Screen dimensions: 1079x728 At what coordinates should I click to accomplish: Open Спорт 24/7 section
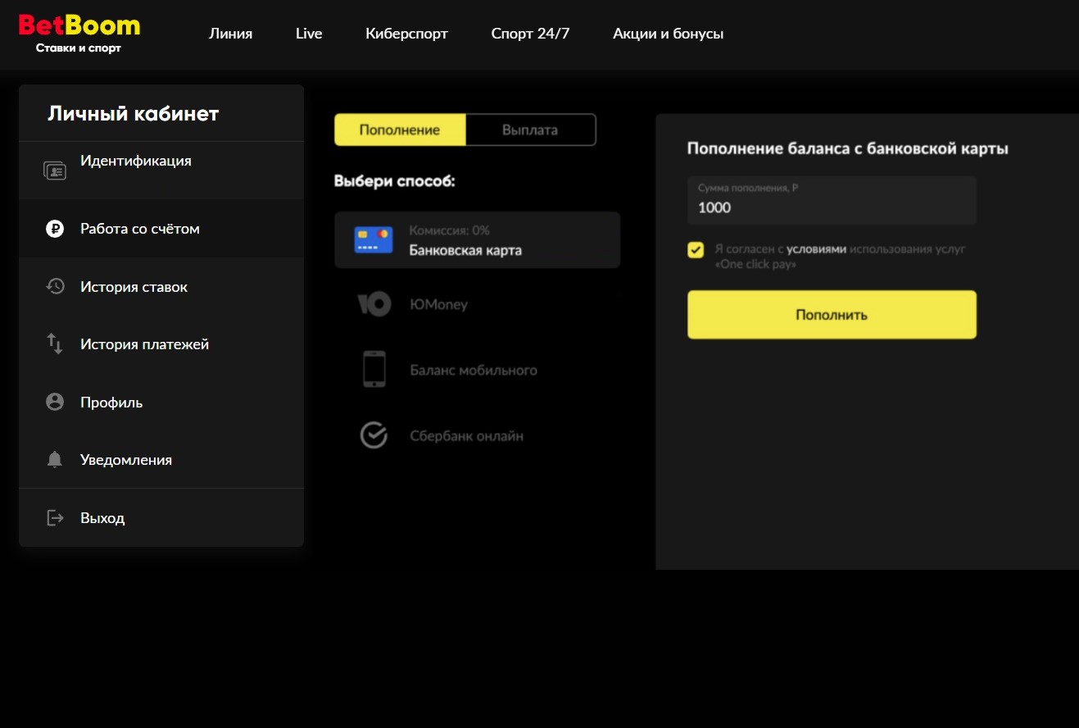point(530,34)
